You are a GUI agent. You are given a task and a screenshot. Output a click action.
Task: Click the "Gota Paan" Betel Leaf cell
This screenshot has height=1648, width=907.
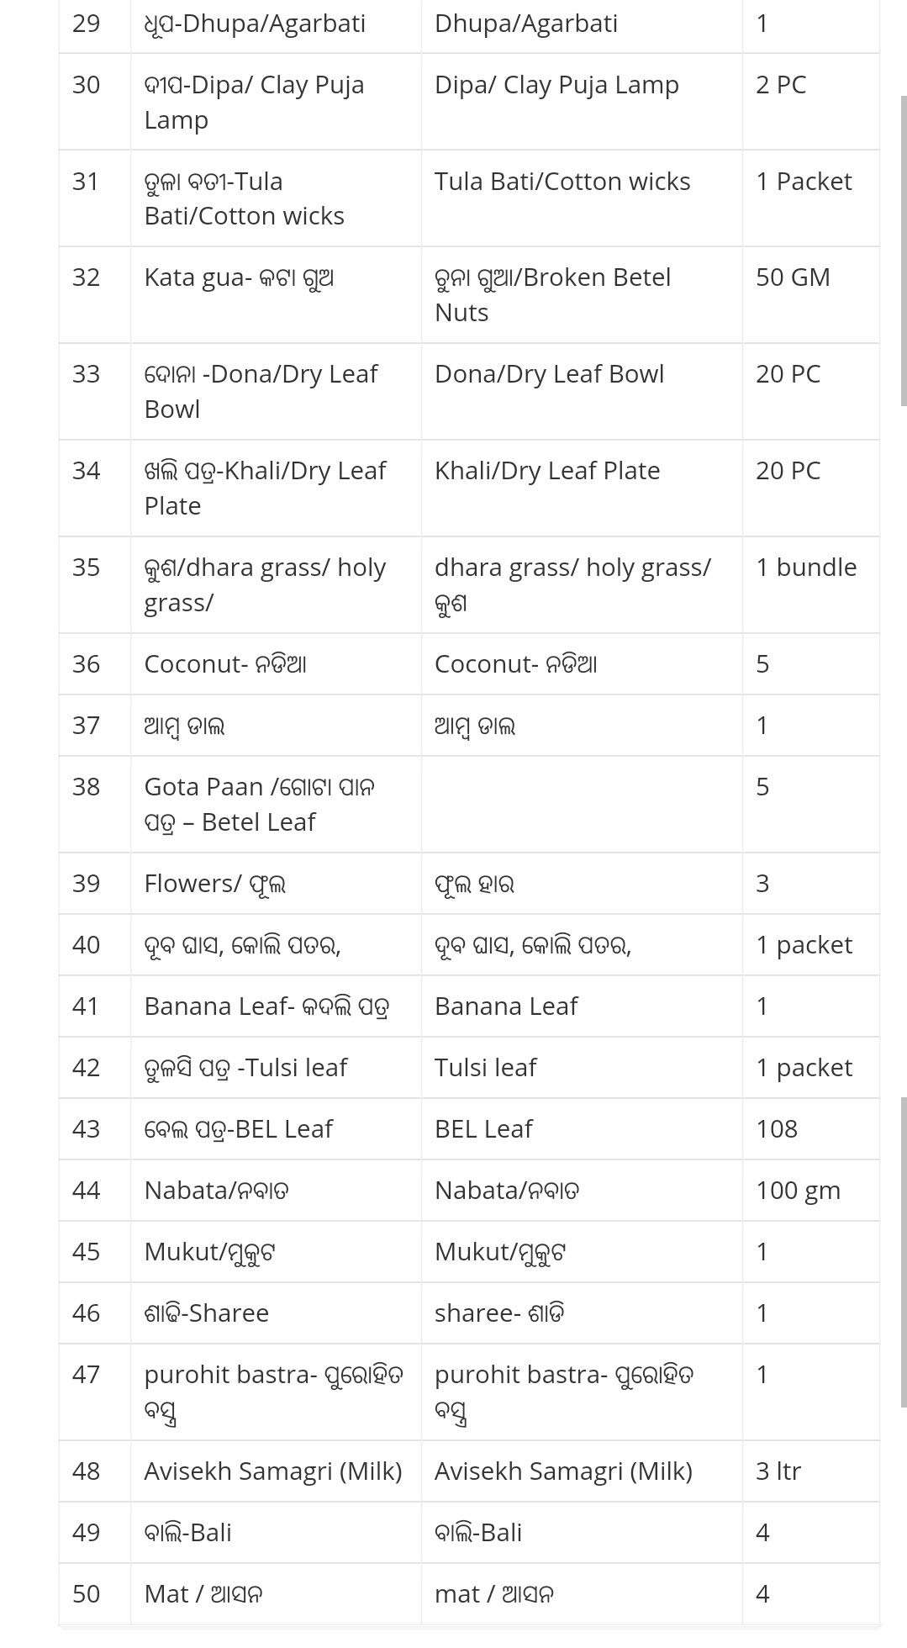(x=259, y=804)
